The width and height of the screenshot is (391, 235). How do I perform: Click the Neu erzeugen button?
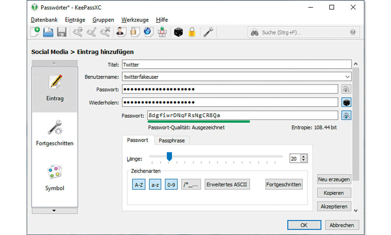tap(334, 179)
